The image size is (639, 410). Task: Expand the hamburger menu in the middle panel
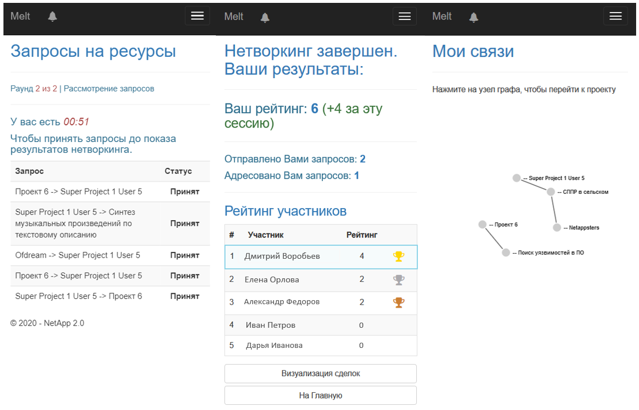(x=405, y=17)
